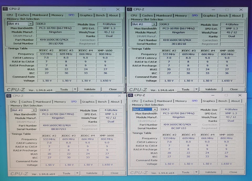
Task: Click Validate in Slot #3 window
Action: pos(92,173)
